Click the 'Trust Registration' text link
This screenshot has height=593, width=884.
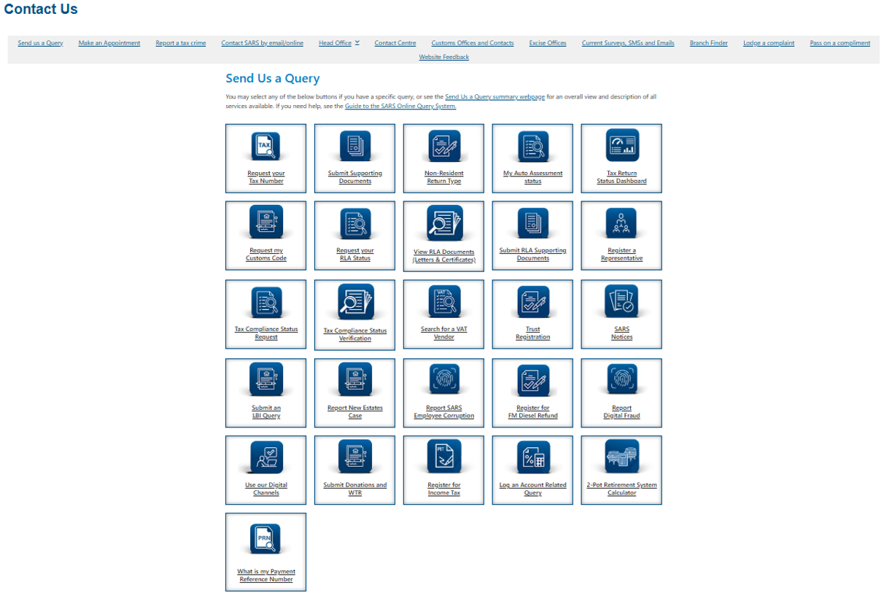click(533, 333)
